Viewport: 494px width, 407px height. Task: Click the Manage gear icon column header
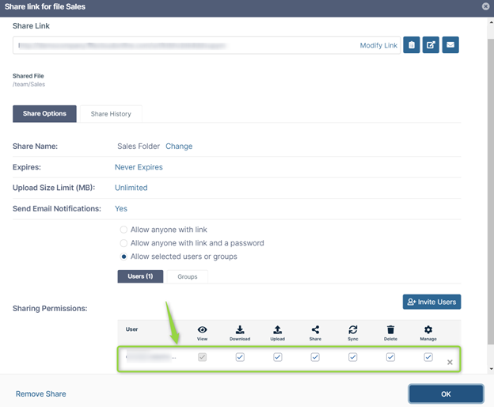[x=428, y=333]
